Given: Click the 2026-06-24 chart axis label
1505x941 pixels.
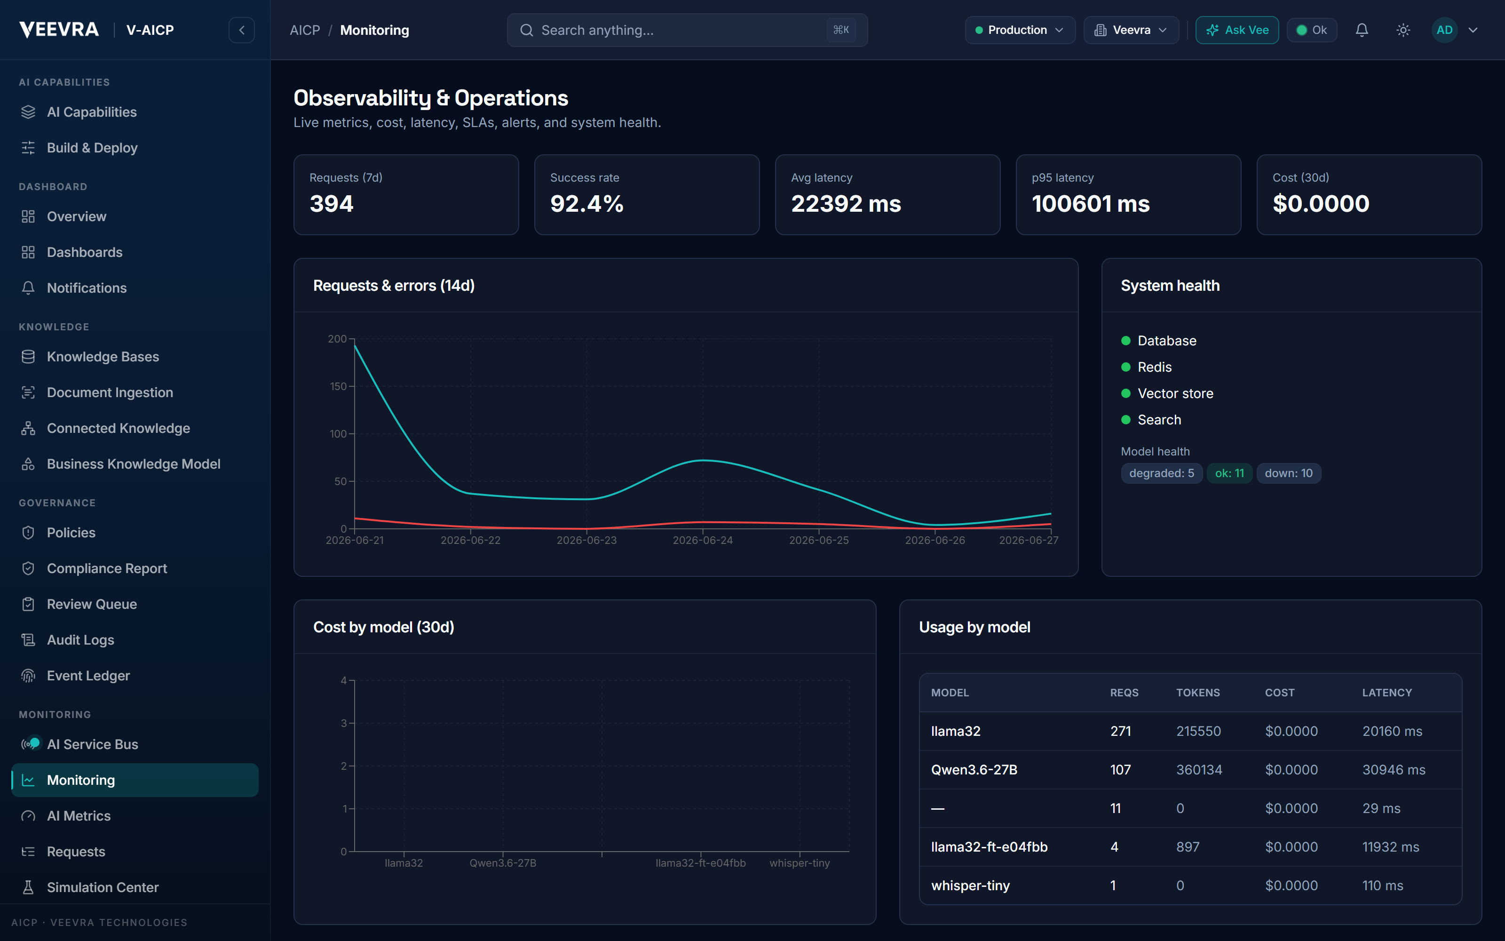Looking at the screenshot, I should point(703,540).
